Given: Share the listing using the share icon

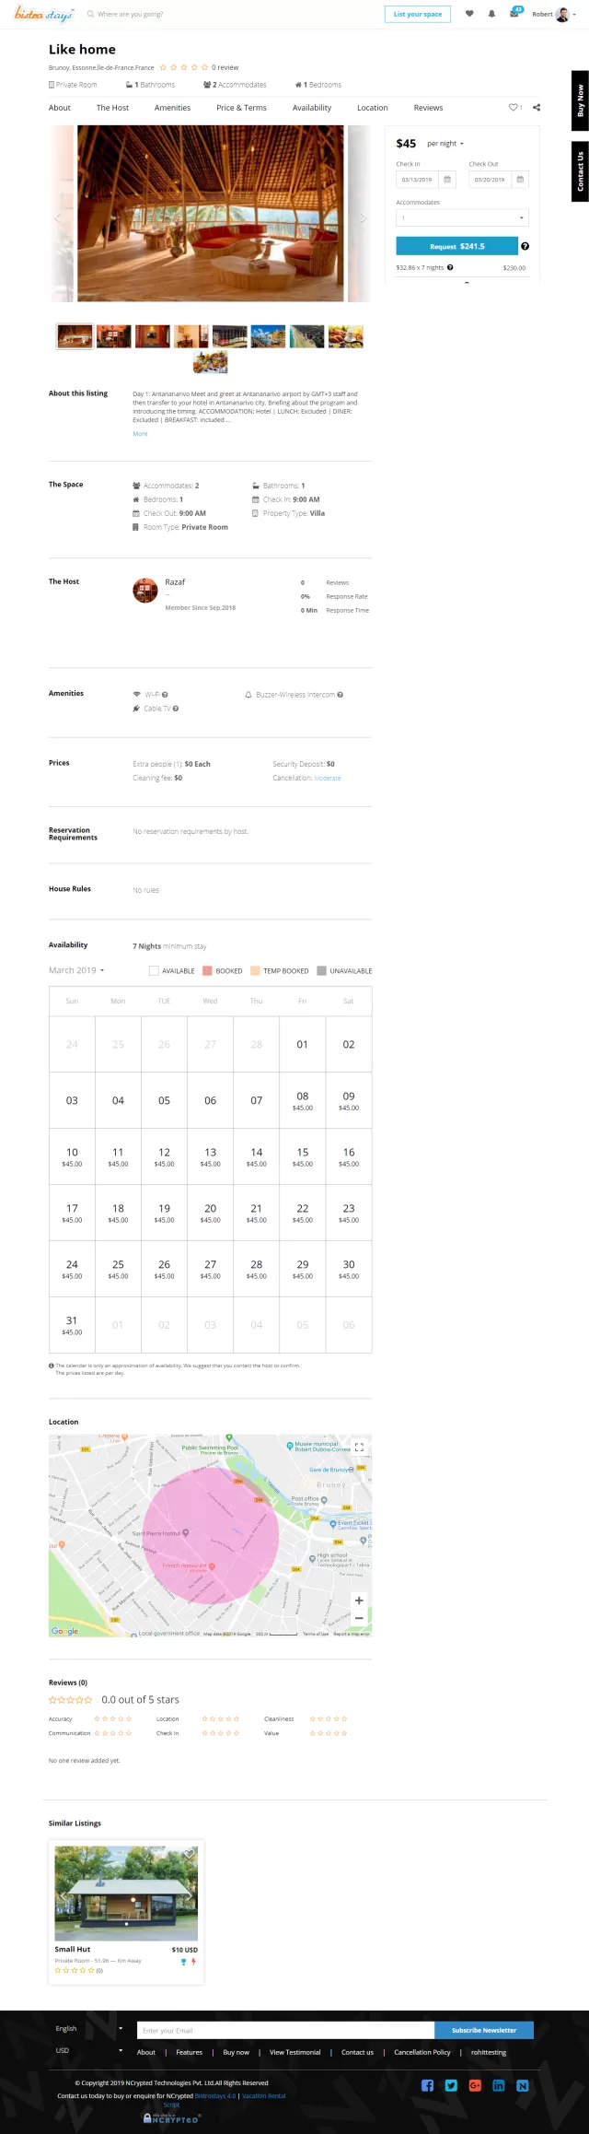Looking at the screenshot, I should pyautogui.click(x=537, y=108).
